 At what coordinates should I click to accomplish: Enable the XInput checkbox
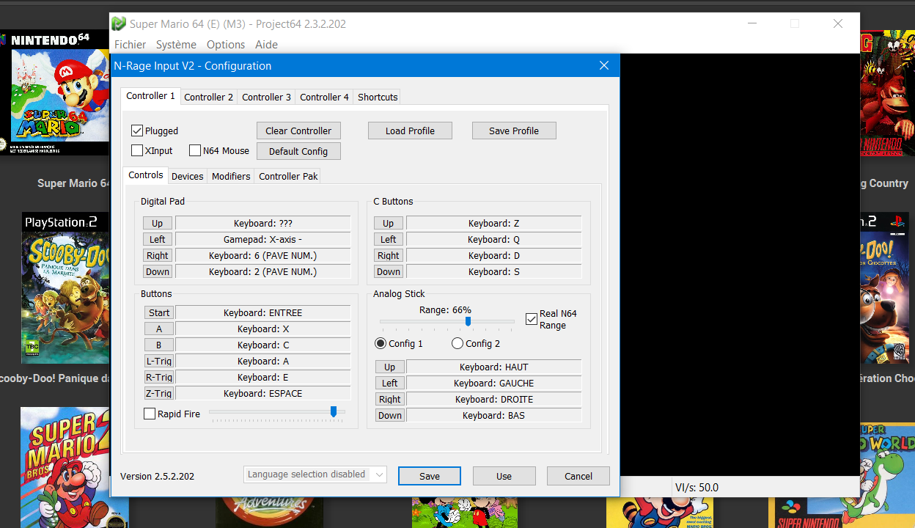point(137,150)
